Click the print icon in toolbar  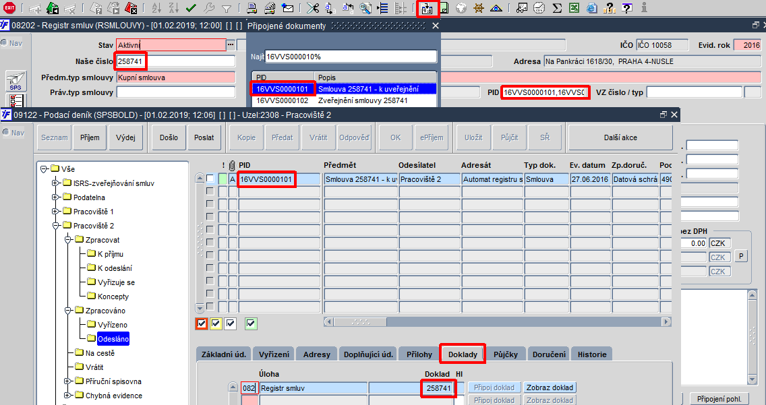pyautogui.click(x=252, y=8)
